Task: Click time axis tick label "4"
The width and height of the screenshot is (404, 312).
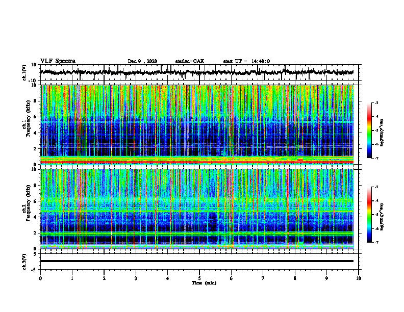Action: pos(168,278)
